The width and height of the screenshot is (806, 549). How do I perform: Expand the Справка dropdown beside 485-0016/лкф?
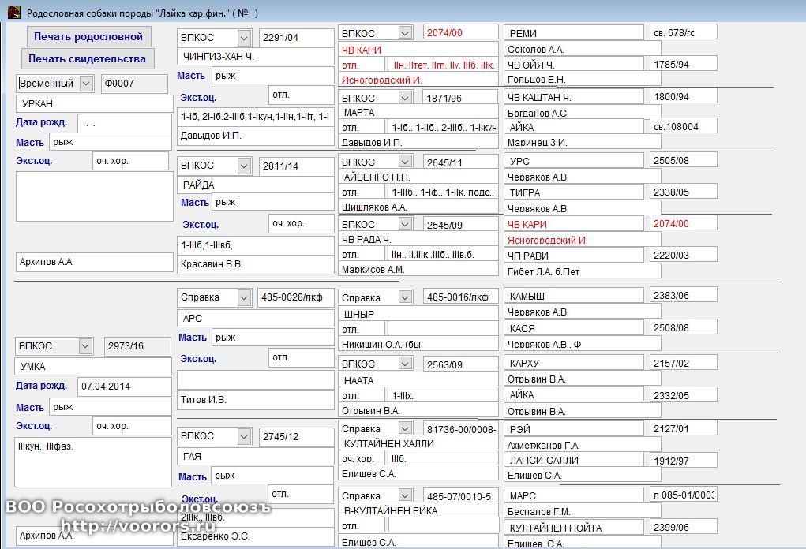click(x=405, y=297)
